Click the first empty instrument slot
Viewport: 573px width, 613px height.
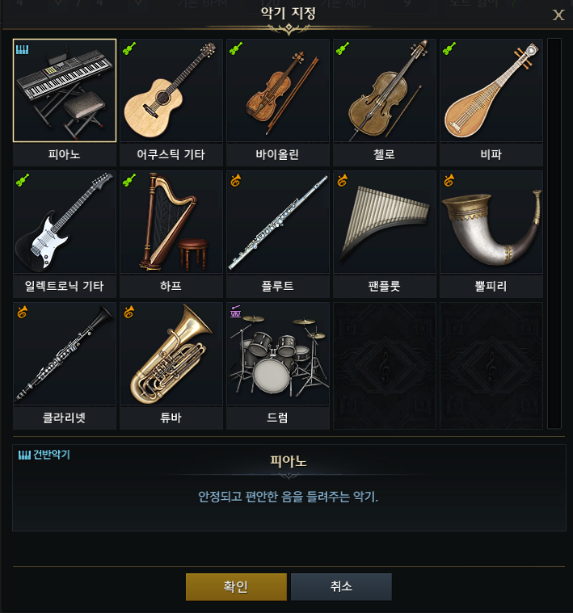pos(385,366)
